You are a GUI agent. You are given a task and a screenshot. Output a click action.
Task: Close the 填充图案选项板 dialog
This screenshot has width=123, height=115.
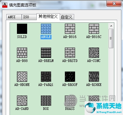click(x=114, y=4)
